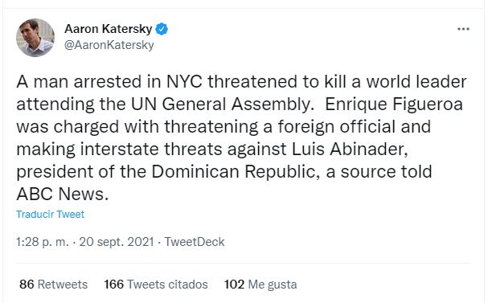Open the TweetDeck source link
The width and height of the screenshot is (488, 303).
(x=195, y=242)
